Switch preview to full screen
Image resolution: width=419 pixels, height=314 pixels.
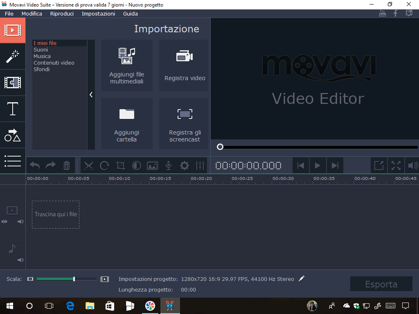coord(396,166)
